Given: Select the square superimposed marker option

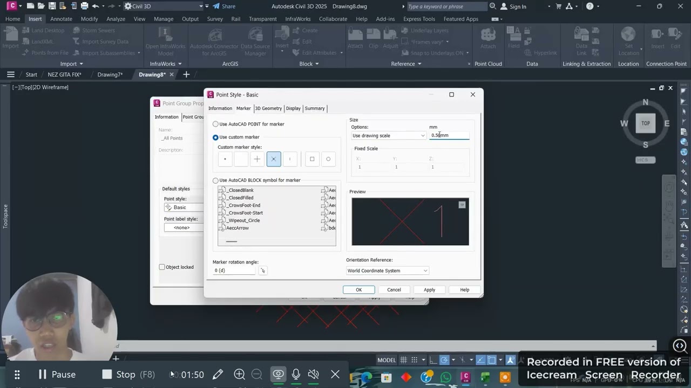Looking at the screenshot, I should [312, 159].
